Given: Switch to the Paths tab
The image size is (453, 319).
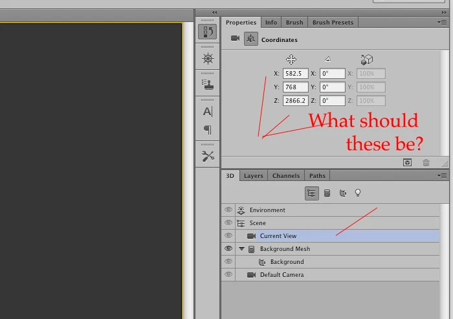Looking at the screenshot, I should [x=317, y=176].
